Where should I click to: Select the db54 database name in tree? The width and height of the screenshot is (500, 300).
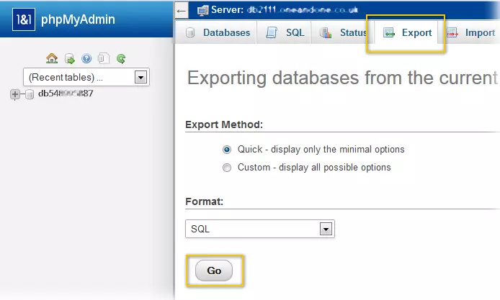66,94
